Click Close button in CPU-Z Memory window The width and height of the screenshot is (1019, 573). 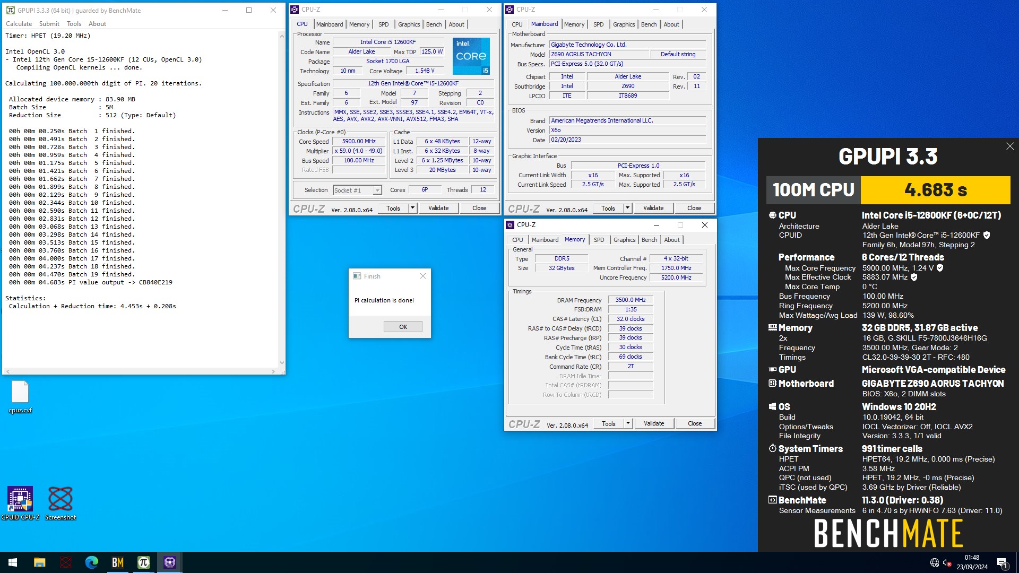pyautogui.click(x=695, y=423)
